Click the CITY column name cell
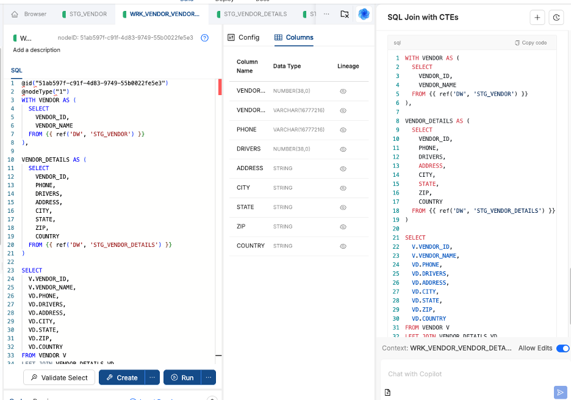 tap(243, 187)
